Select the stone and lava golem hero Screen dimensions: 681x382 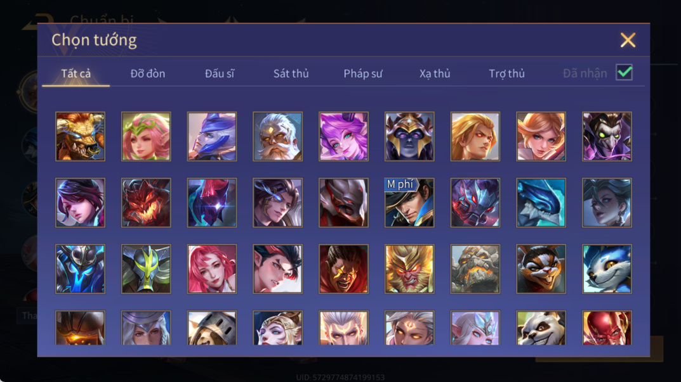[475, 269]
